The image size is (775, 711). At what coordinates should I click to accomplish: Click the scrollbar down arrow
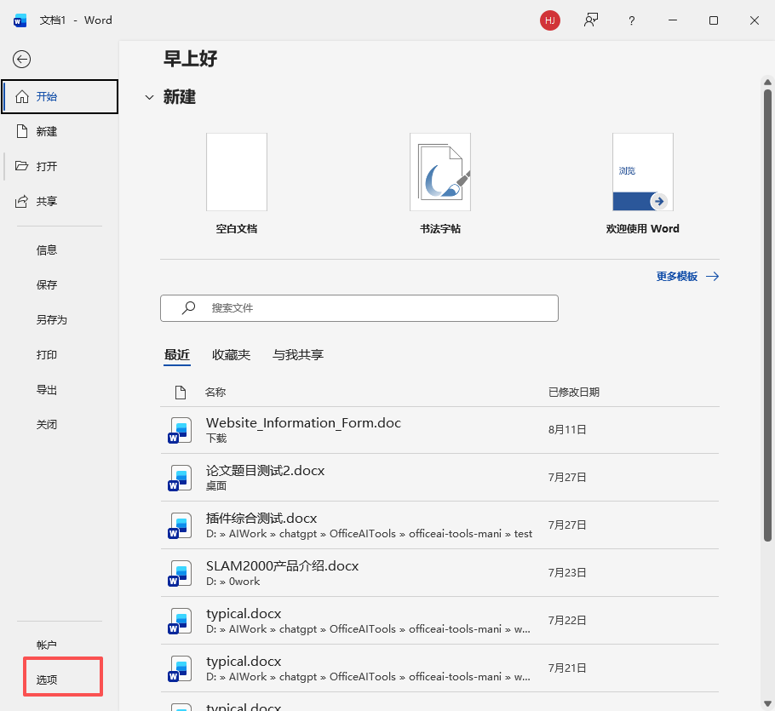[x=767, y=703]
